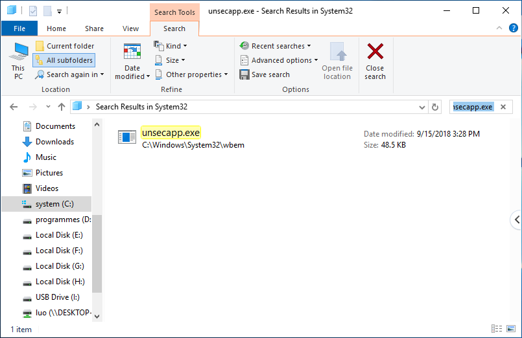Click the Advanced options button
Screen dimensions: 522x338
click(279, 60)
